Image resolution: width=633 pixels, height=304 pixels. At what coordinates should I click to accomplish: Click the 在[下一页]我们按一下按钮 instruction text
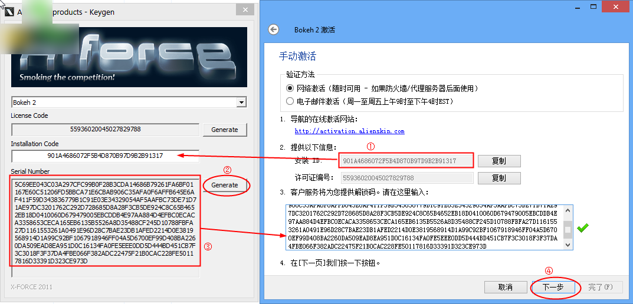click(x=336, y=263)
